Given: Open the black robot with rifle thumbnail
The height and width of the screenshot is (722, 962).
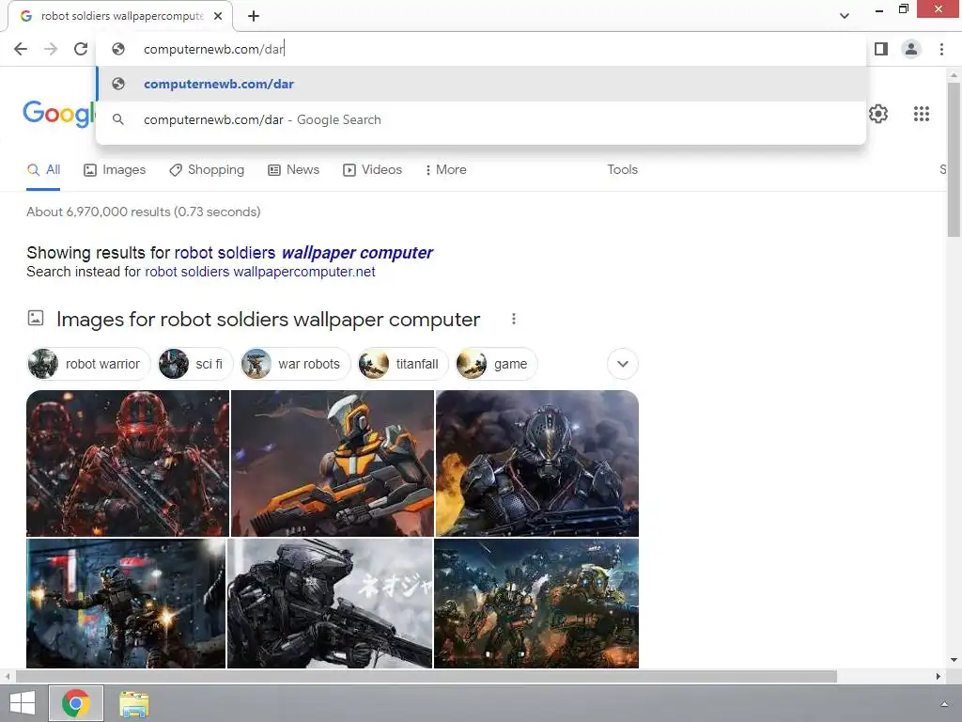Looking at the screenshot, I should point(330,604).
